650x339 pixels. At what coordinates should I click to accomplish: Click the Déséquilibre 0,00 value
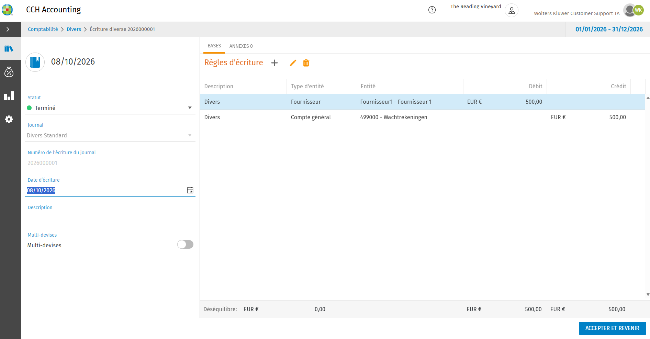(320, 309)
